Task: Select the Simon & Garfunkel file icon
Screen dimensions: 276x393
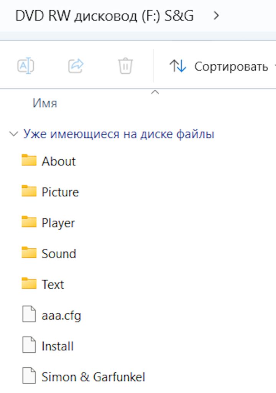Action: [29, 375]
